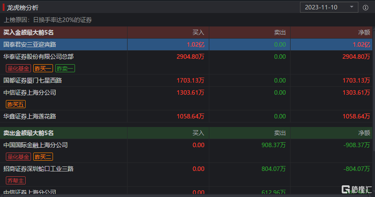Image resolution: width=375 pixels, height=197 pixels.
Task: Select 中信证券上海分公司 in top buyers
Action: (x=30, y=92)
